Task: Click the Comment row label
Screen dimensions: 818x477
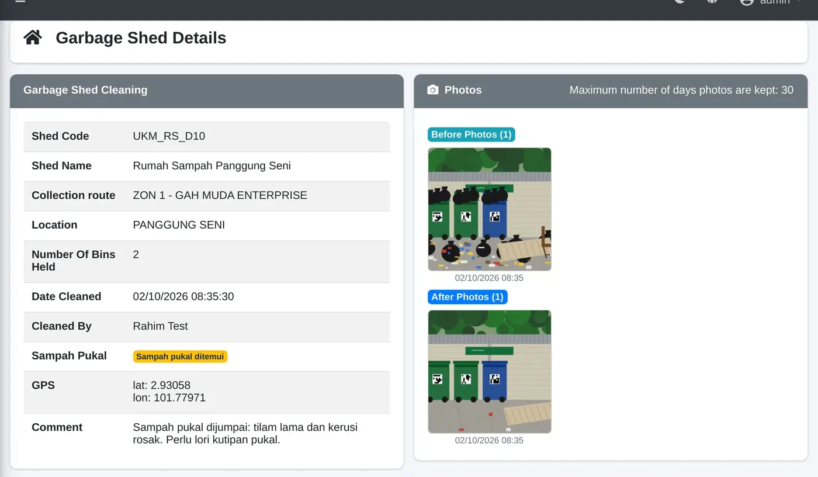Action: (57, 427)
